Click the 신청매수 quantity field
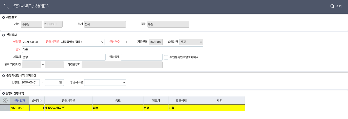The height and width of the screenshot is (119, 348). (124, 42)
